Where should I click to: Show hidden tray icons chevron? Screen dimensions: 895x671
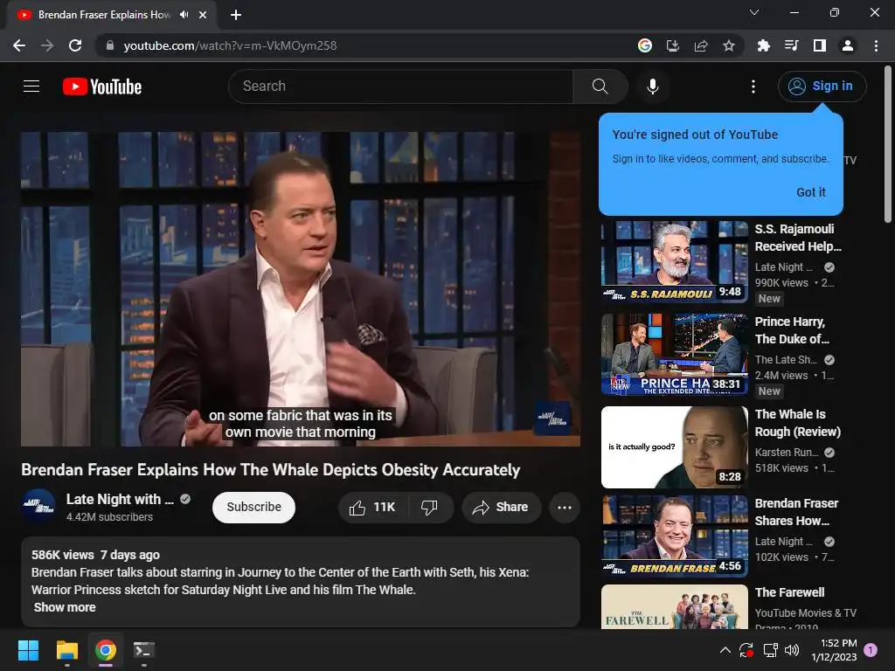pyautogui.click(x=725, y=650)
